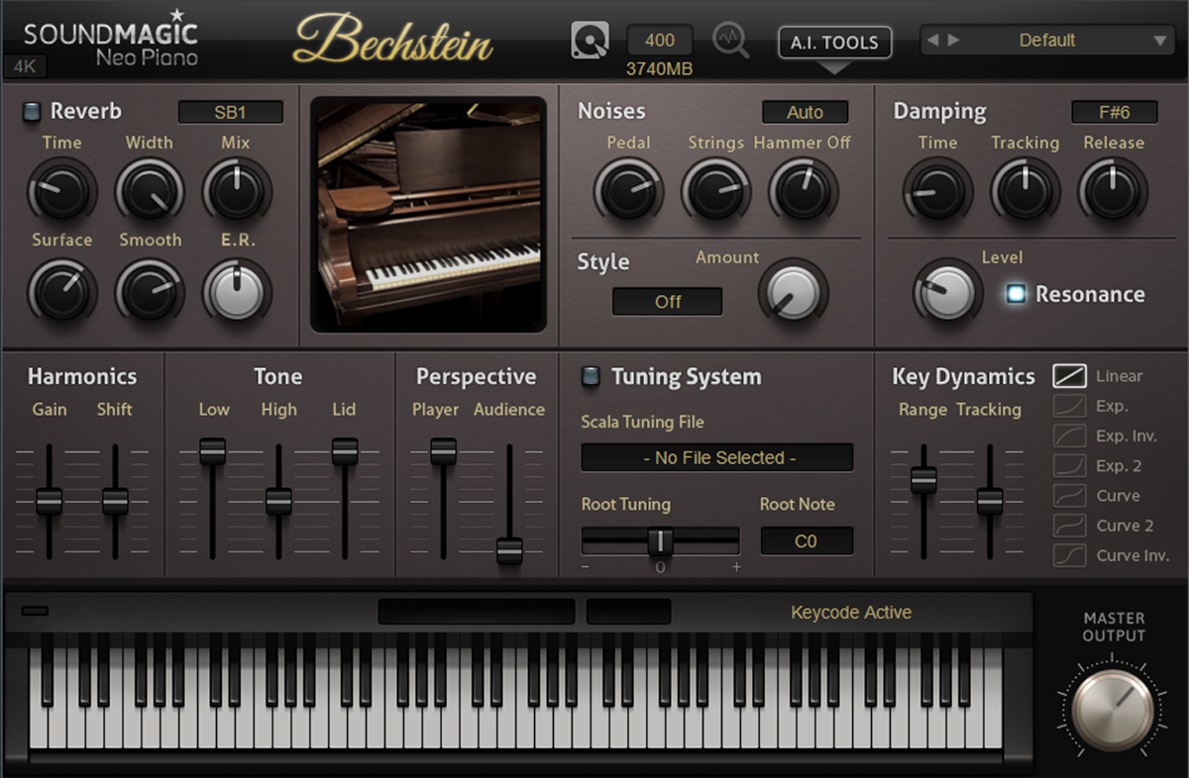
Task: Open the Noises Auto selector
Action: click(x=805, y=112)
